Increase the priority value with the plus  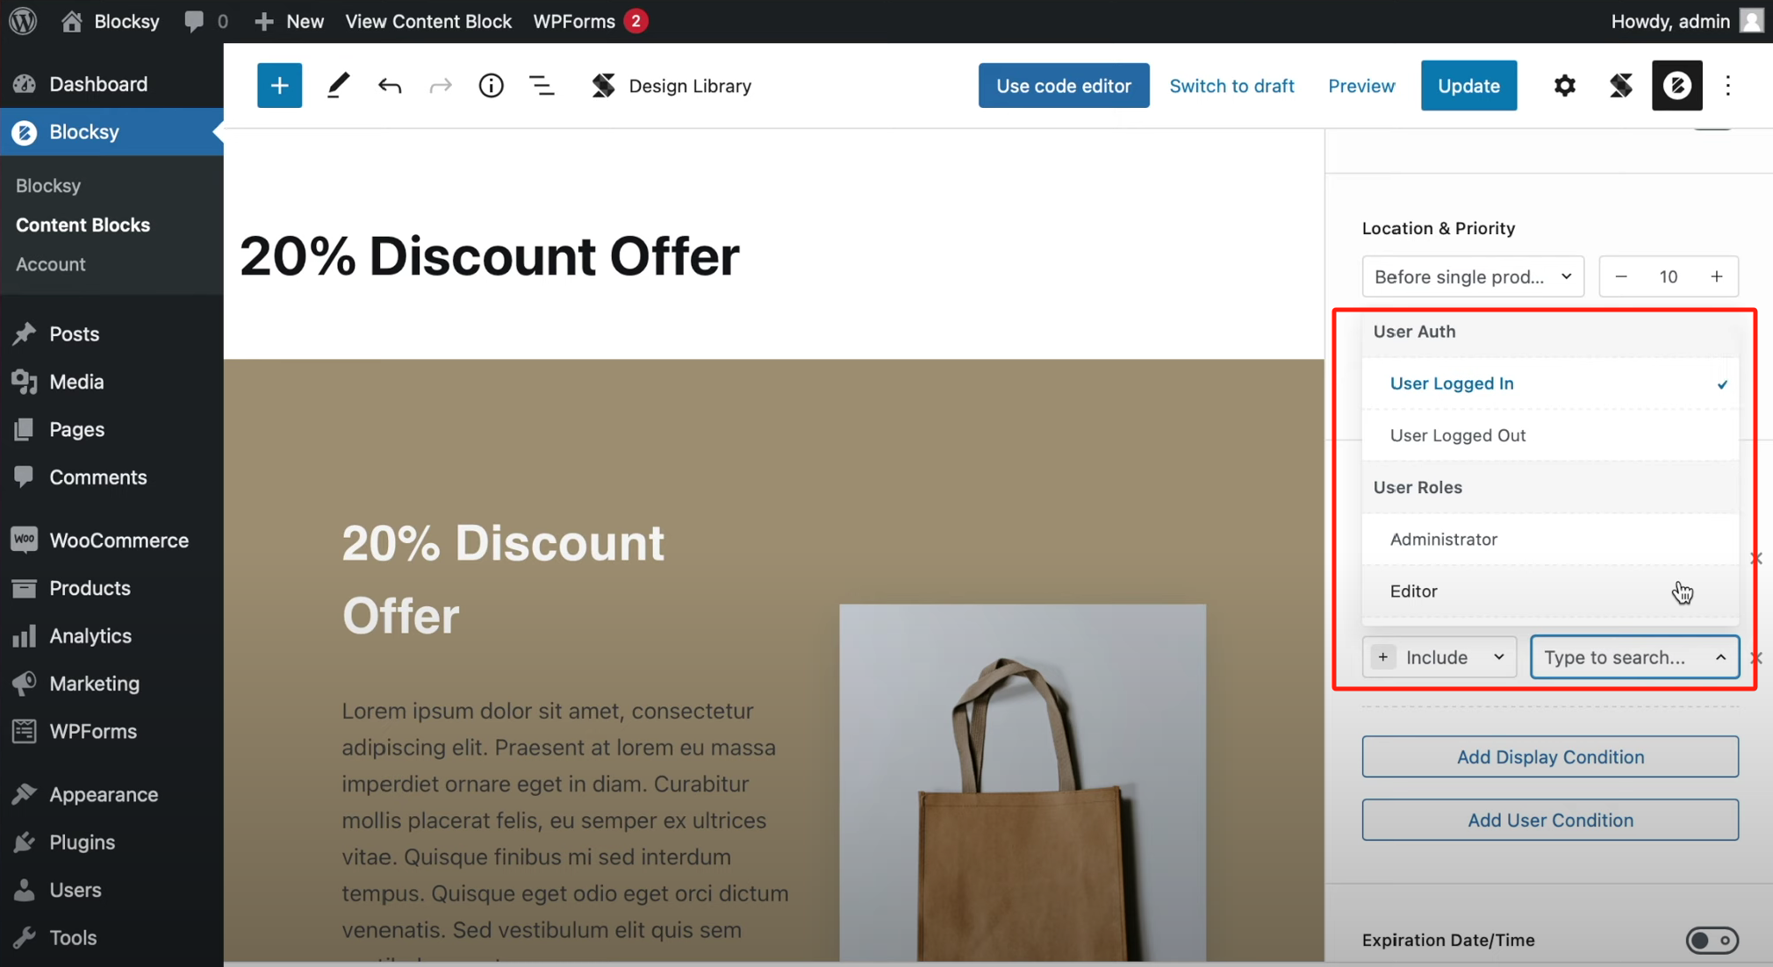(x=1716, y=276)
